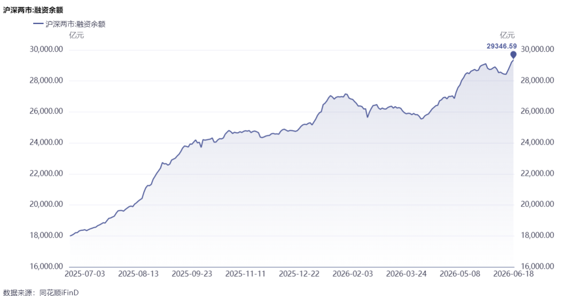This screenshot has height=296, width=577.
Task: Click right axis label 24,000.00
Action: coord(537,142)
